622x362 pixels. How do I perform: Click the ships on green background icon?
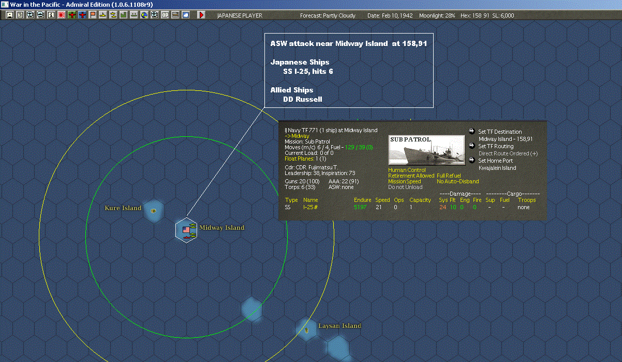point(134,15)
